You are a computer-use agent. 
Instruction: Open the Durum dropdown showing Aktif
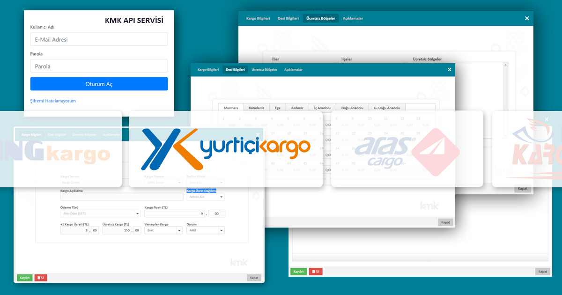pos(206,230)
